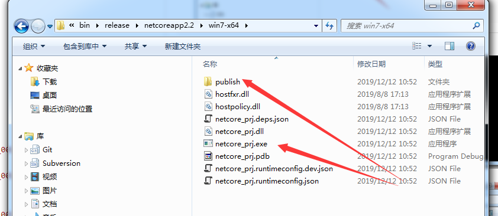This screenshot has height=216, width=498.
Task: Expand the arrow after netcoreapp2.2 breadcrumb
Action: point(201,25)
